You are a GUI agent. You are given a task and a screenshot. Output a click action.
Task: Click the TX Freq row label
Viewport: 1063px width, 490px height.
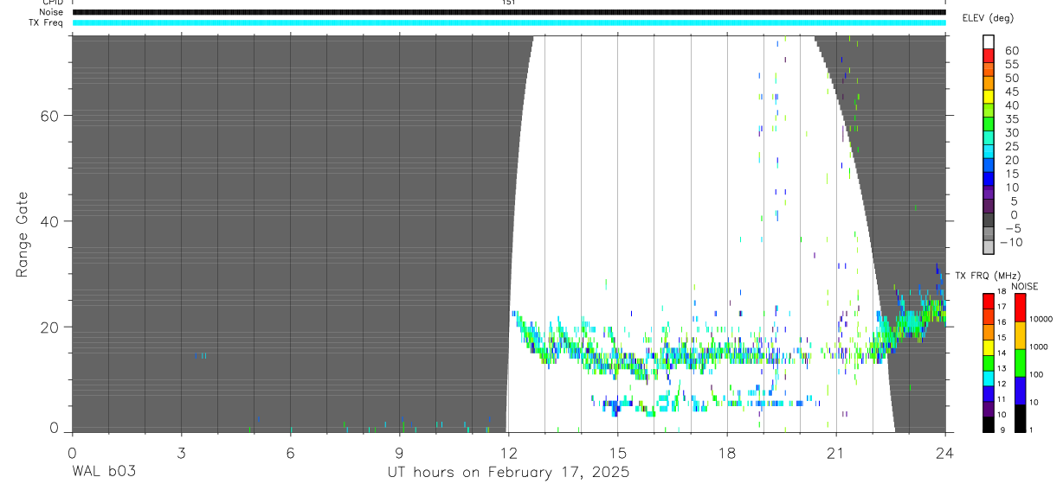pos(46,22)
